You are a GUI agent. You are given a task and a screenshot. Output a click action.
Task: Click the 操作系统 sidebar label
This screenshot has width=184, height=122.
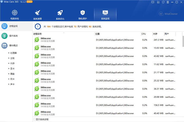tap(13, 36)
